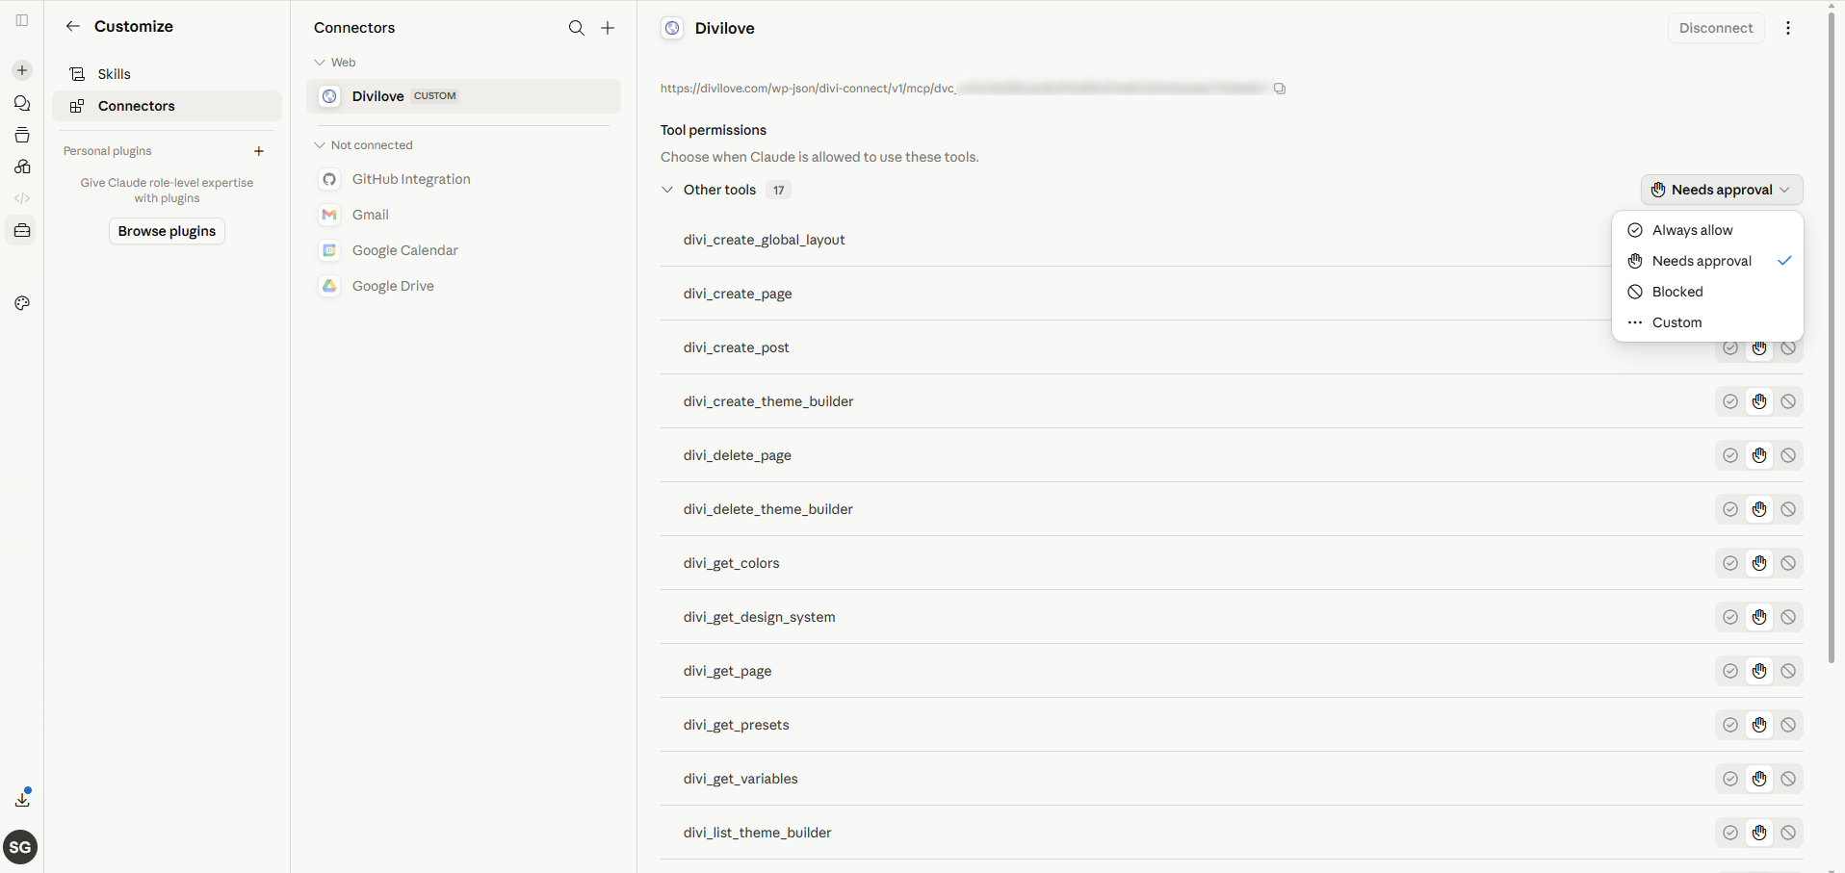The width and height of the screenshot is (1845, 873).
Task: Select Connectors in Customize panel
Action: pos(167,106)
